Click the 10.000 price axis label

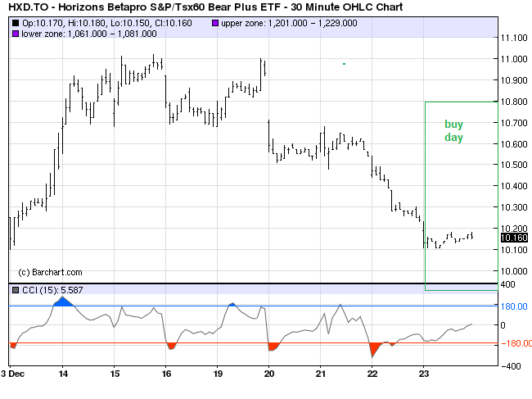514,271
